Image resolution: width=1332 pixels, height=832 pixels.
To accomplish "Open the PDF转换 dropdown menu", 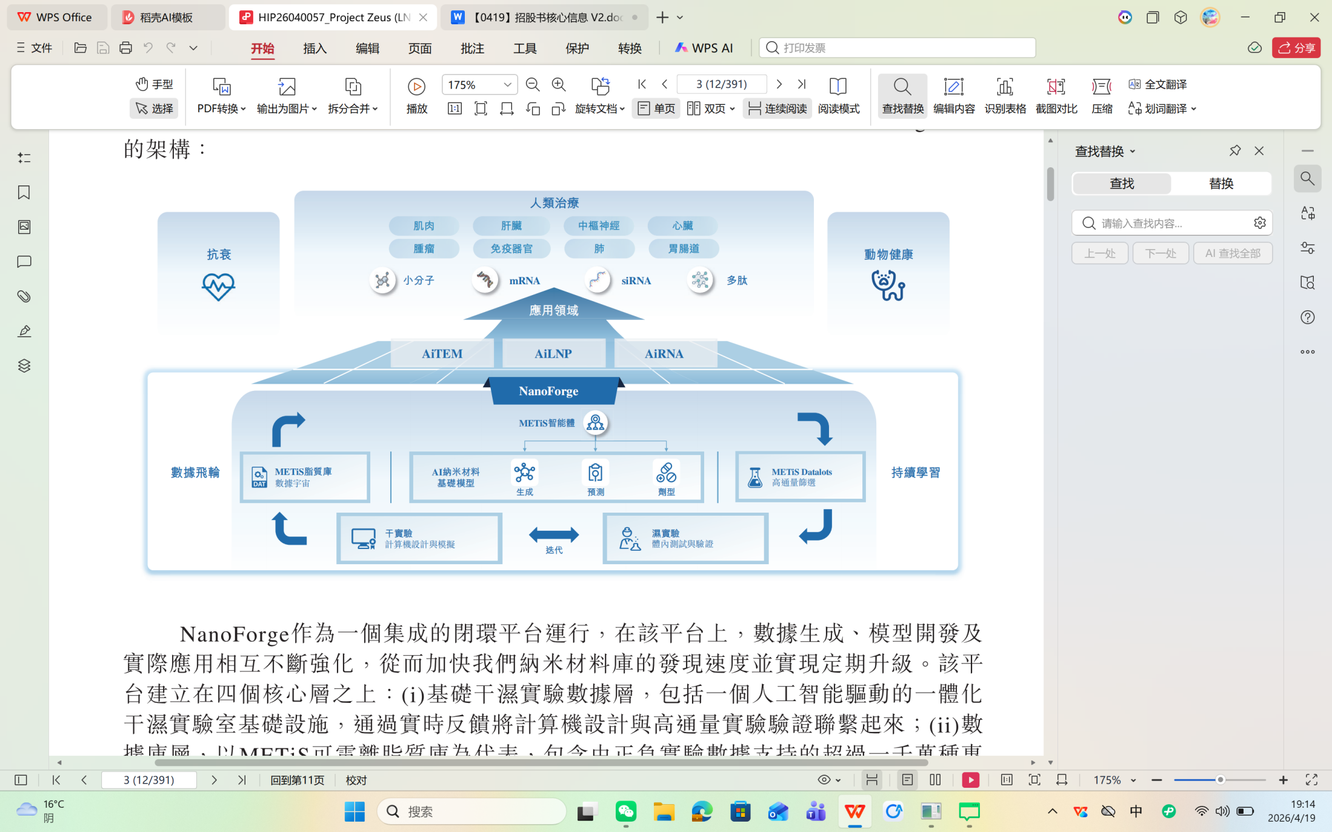I will [x=221, y=108].
